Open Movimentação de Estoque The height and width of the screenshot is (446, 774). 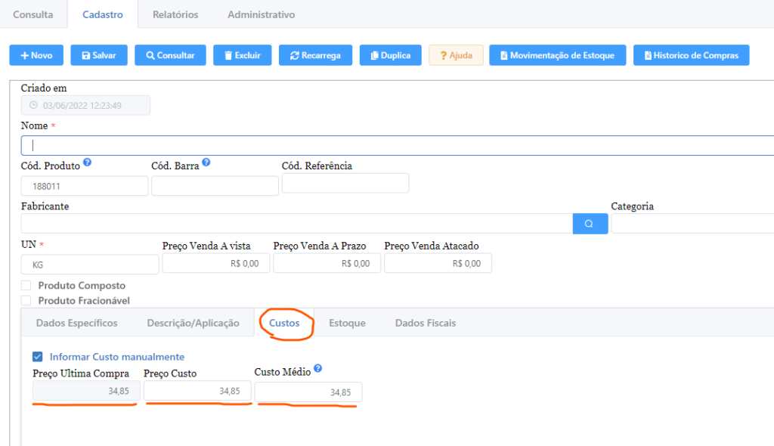point(557,55)
